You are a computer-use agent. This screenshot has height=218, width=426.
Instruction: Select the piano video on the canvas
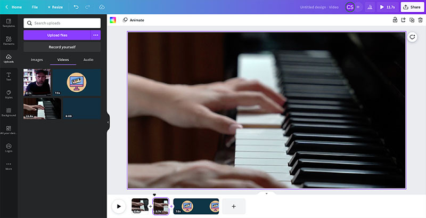[267, 110]
